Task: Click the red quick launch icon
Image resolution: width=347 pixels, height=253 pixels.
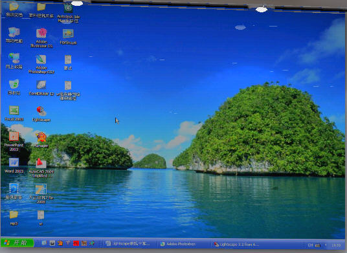Action: click(x=76, y=243)
